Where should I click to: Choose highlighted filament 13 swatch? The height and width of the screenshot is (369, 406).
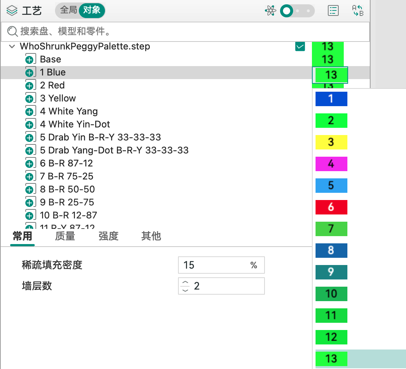(x=331, y=359)
